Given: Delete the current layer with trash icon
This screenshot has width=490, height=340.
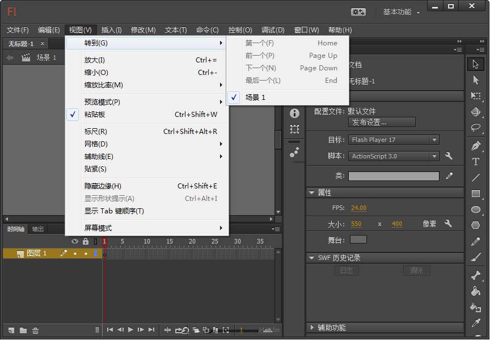Looking at the screenshot, I should 35,330.
